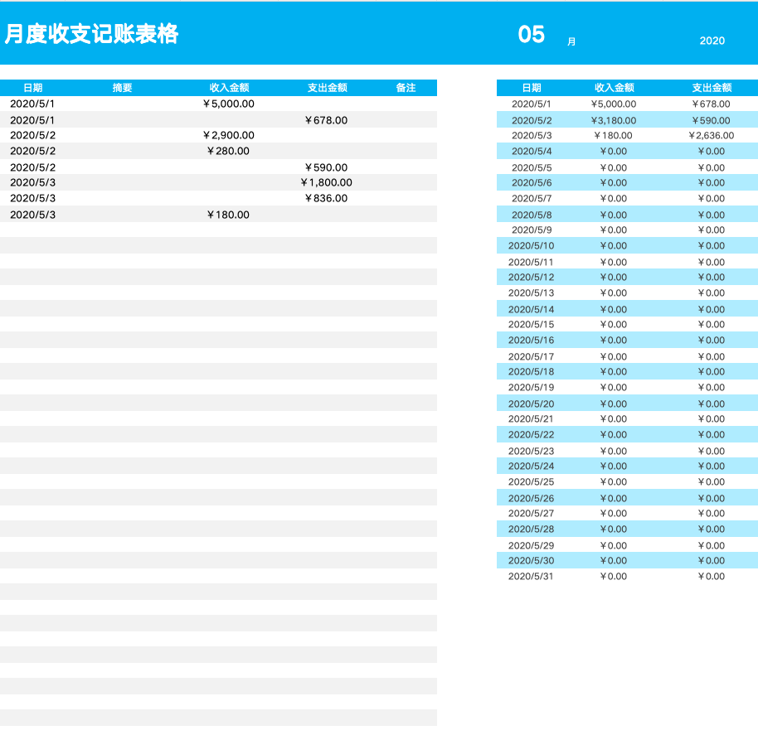
Task: Click summary income ￥180.00 for 2020/5/3
Action: click(614, 136)
